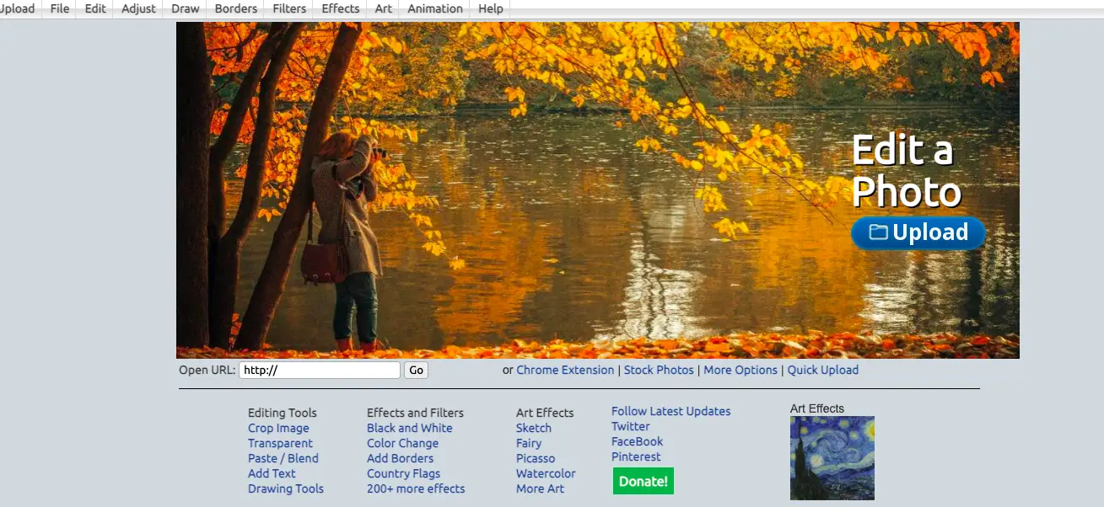1104x507 pixels.
Task: Open the Pinterest link
Action: point(636,456)
